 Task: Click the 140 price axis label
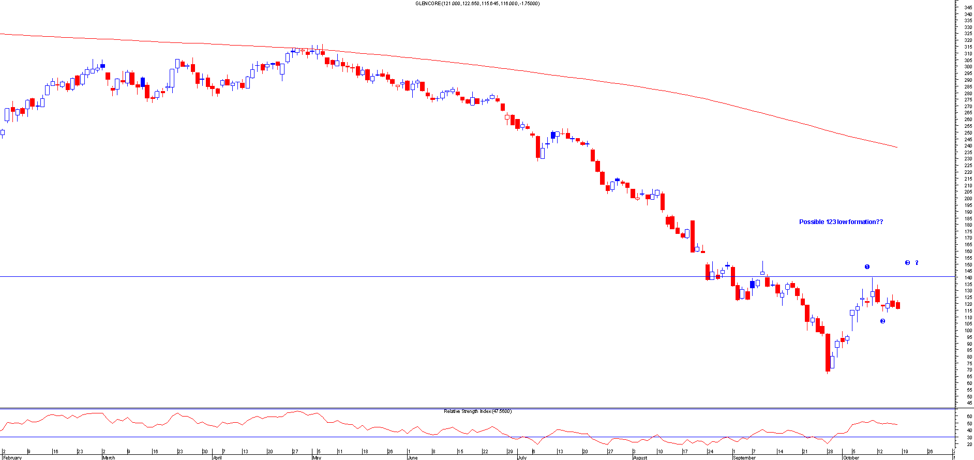[x=968, y=278]
